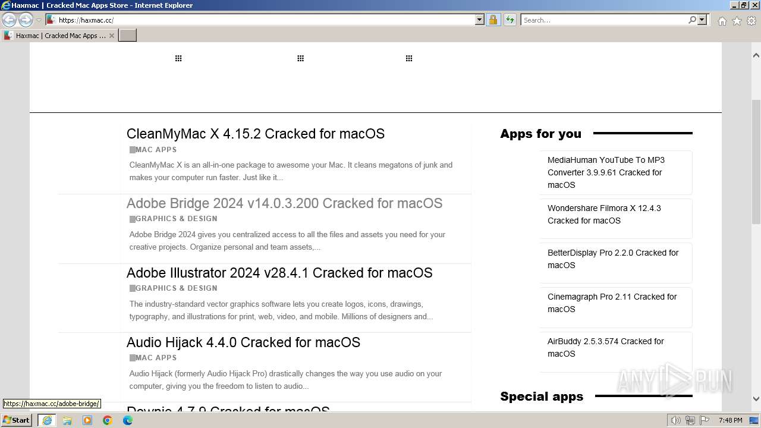
Task: Click the scrollbar up arrow
Action: [756, 55]
